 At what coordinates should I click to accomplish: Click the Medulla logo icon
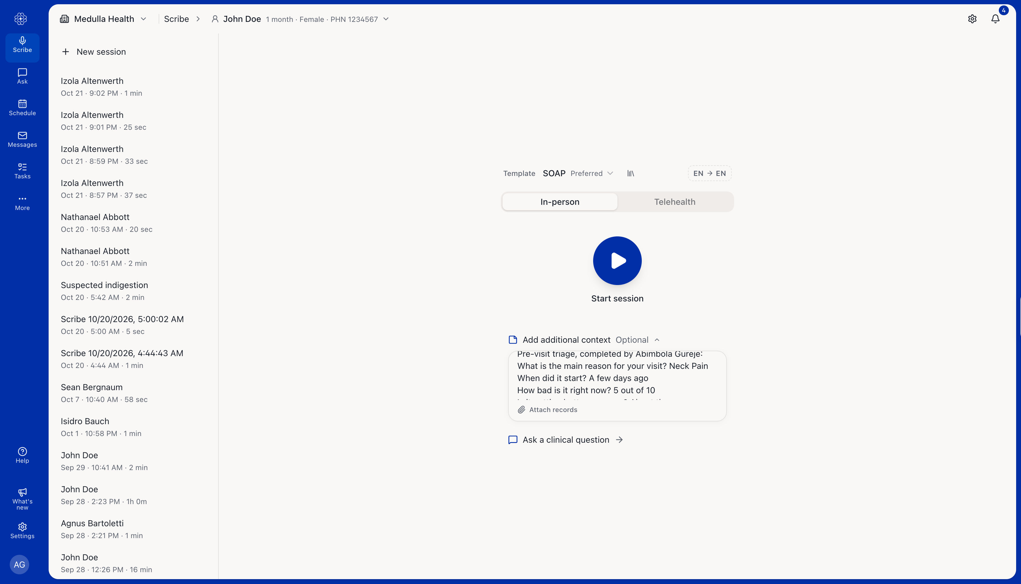20,19
